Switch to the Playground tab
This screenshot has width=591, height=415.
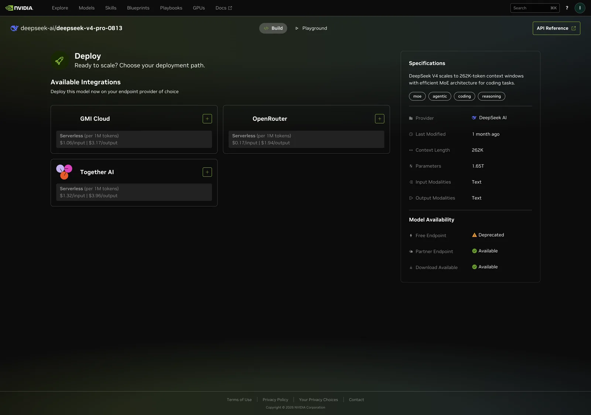click(311, 28)
